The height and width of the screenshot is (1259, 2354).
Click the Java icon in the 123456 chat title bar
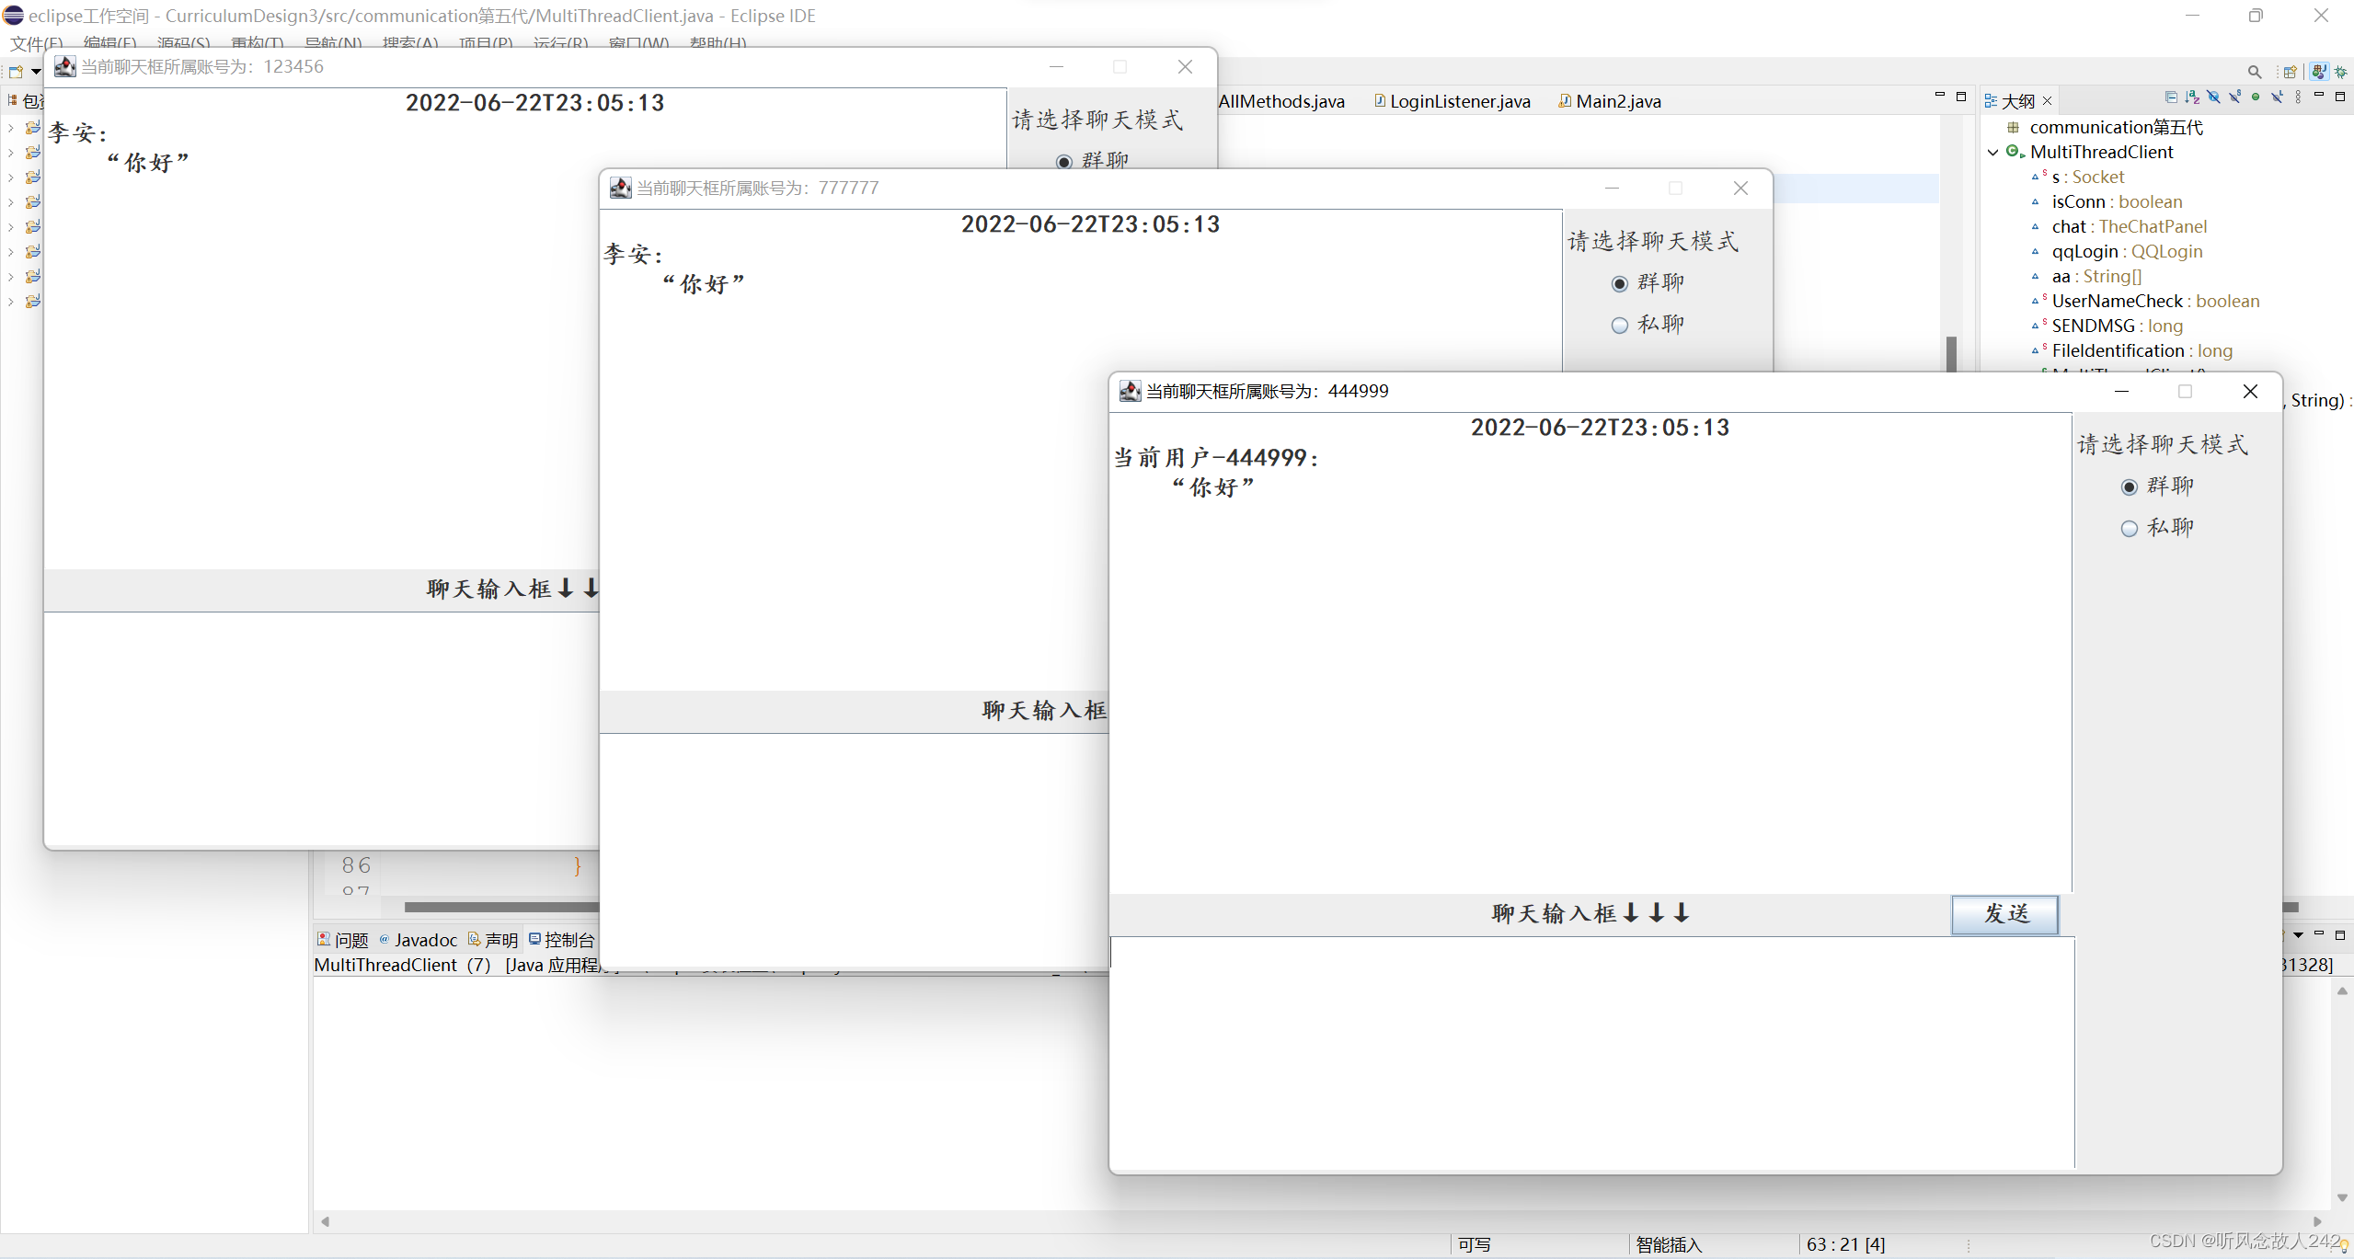(64, 66)
